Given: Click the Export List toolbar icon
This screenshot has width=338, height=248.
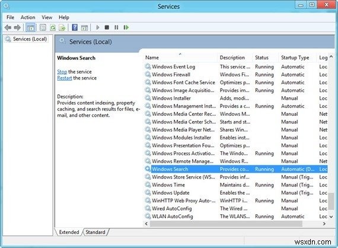Looking at the screenshot, I should pos(62,27).
